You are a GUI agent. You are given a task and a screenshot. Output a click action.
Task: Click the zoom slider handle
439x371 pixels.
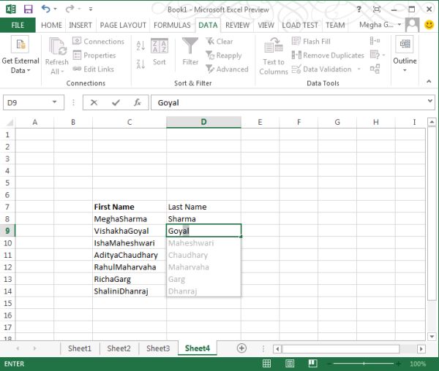[364, 364]
